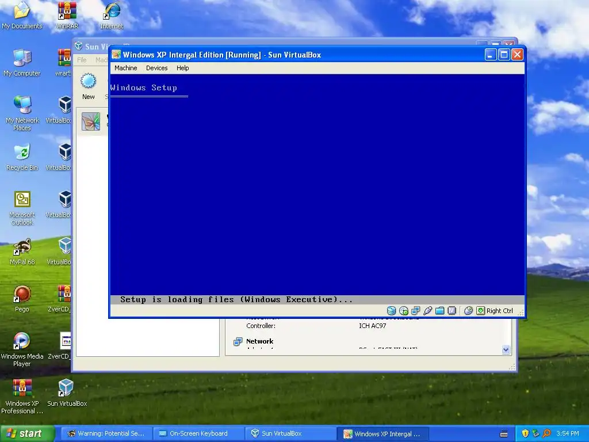Click the shared folders status icon
Screen dimensions: 589x442
click(x=439, y=311)
